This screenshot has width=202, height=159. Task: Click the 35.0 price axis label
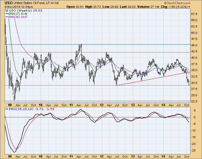(x=194, y=70)
